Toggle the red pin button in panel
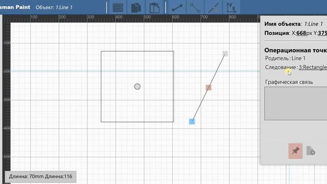Image resolution: width=327 pixels, height=184 pixels. point(295,151)
